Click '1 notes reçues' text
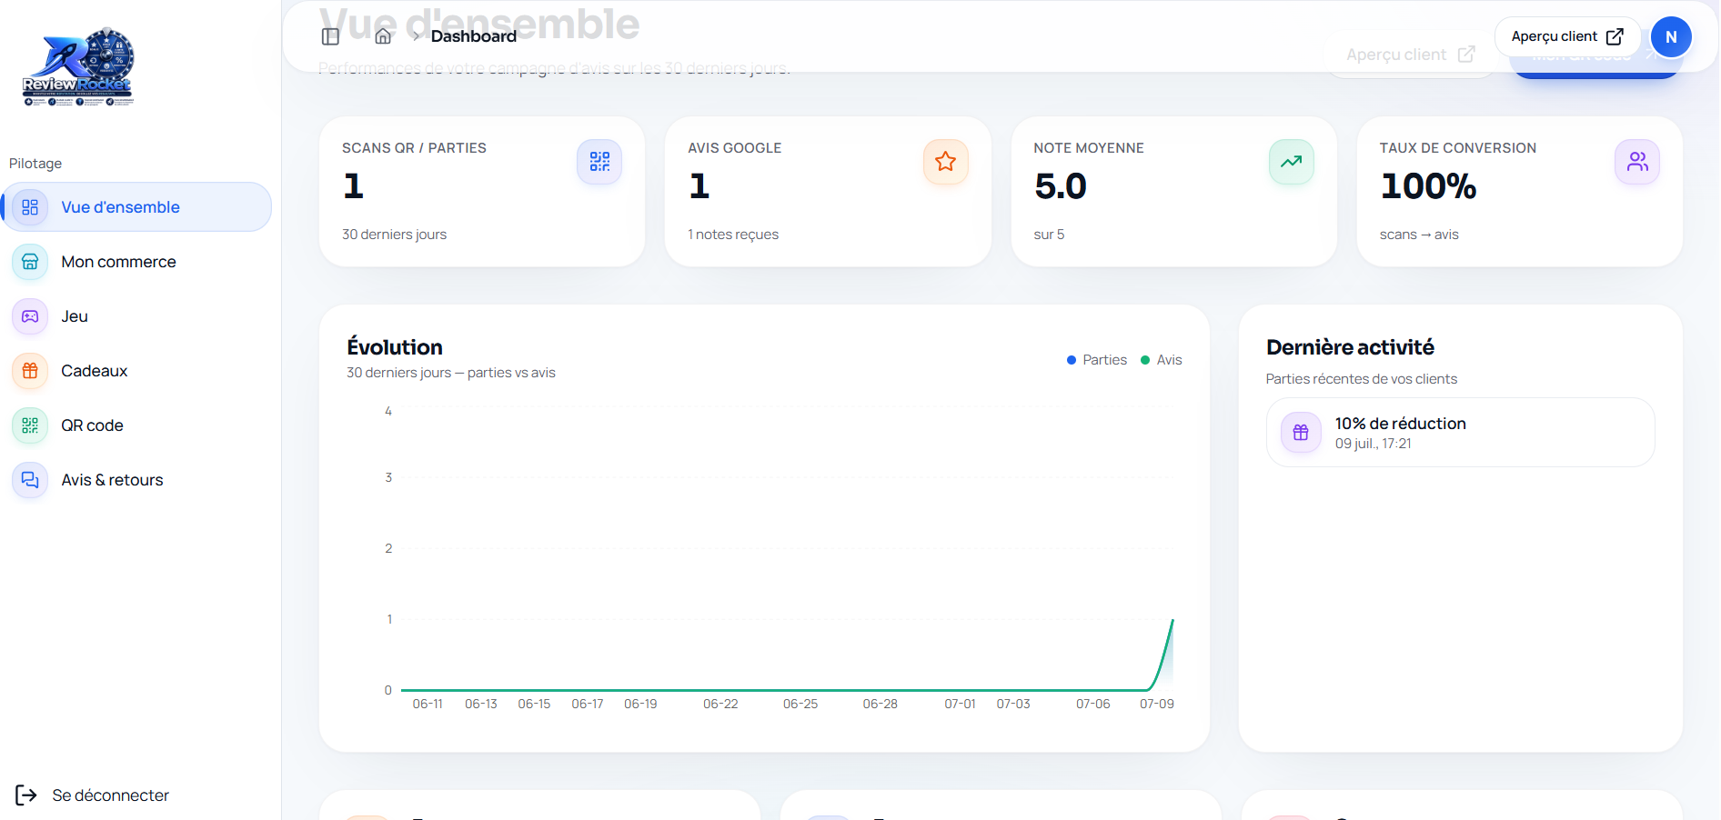Image resolution: width=1721 pixels, height=820 pixels. (x=733, y=235)
